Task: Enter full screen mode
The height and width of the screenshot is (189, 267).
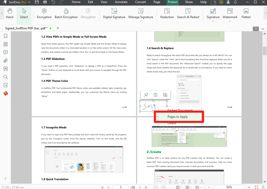Action: click(256, 187)
